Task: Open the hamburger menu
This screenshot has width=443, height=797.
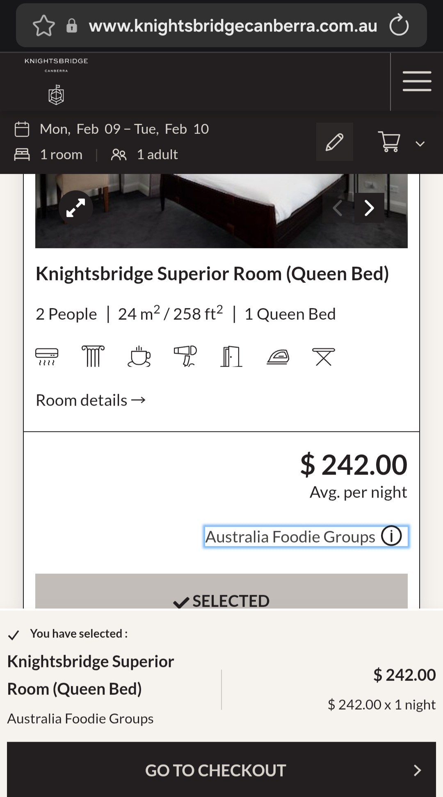Action: [417, 81]
